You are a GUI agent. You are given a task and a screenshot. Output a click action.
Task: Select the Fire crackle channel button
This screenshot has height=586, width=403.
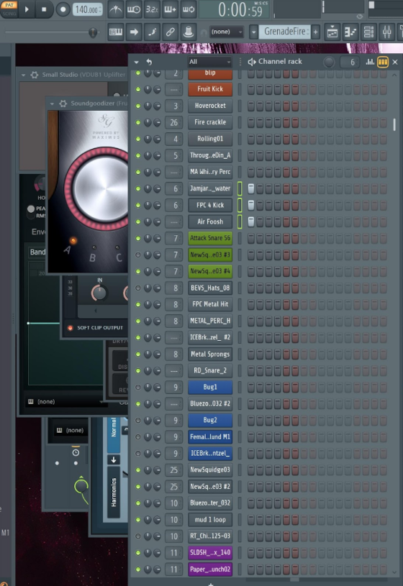[210, 122]
